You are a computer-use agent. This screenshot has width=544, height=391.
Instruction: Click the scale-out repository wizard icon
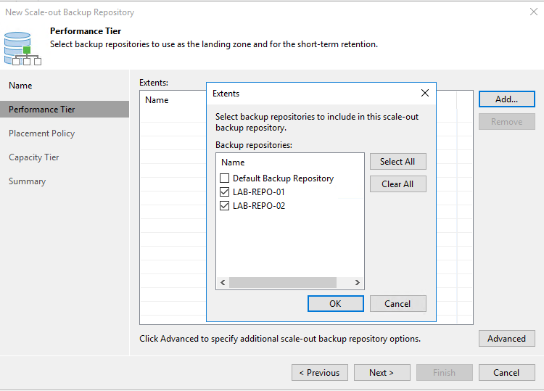click(x=22, y=48)
